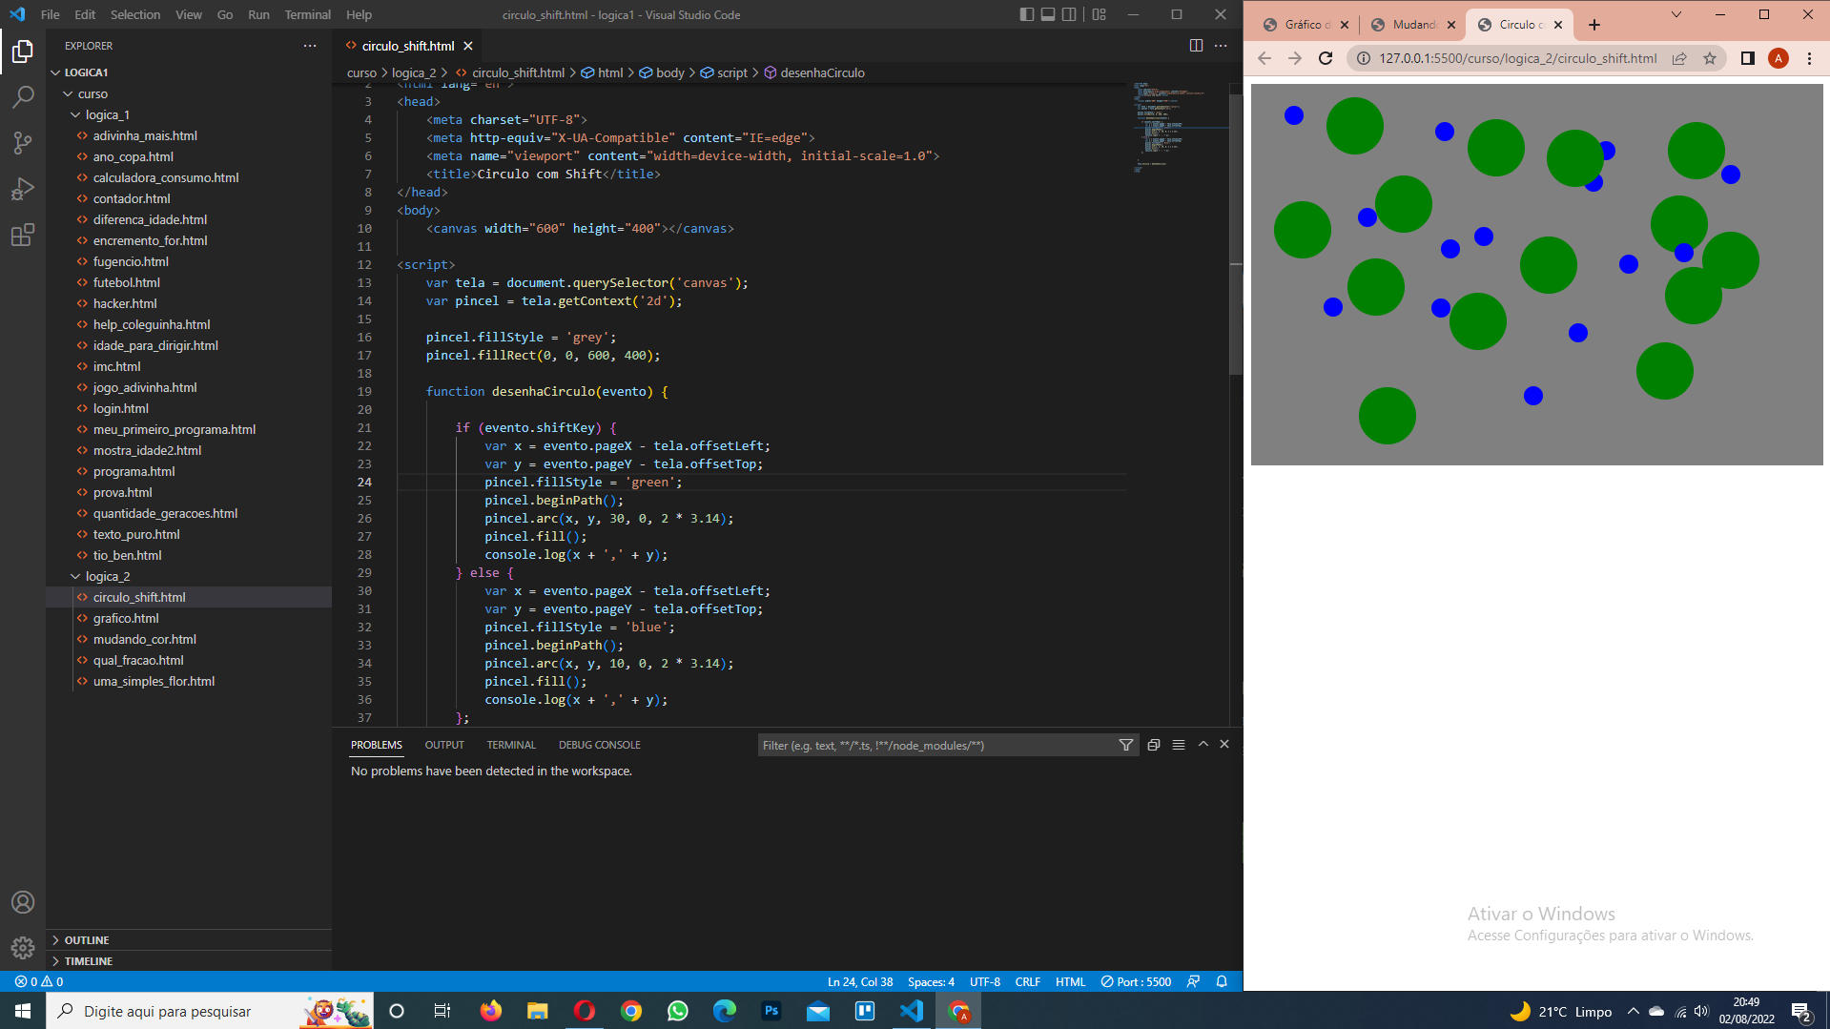Image resolution: width=1830 pixels, height=1029 pixels.
Task: Click the Chrome address bar URL
Action: (x=1517, y=58)
